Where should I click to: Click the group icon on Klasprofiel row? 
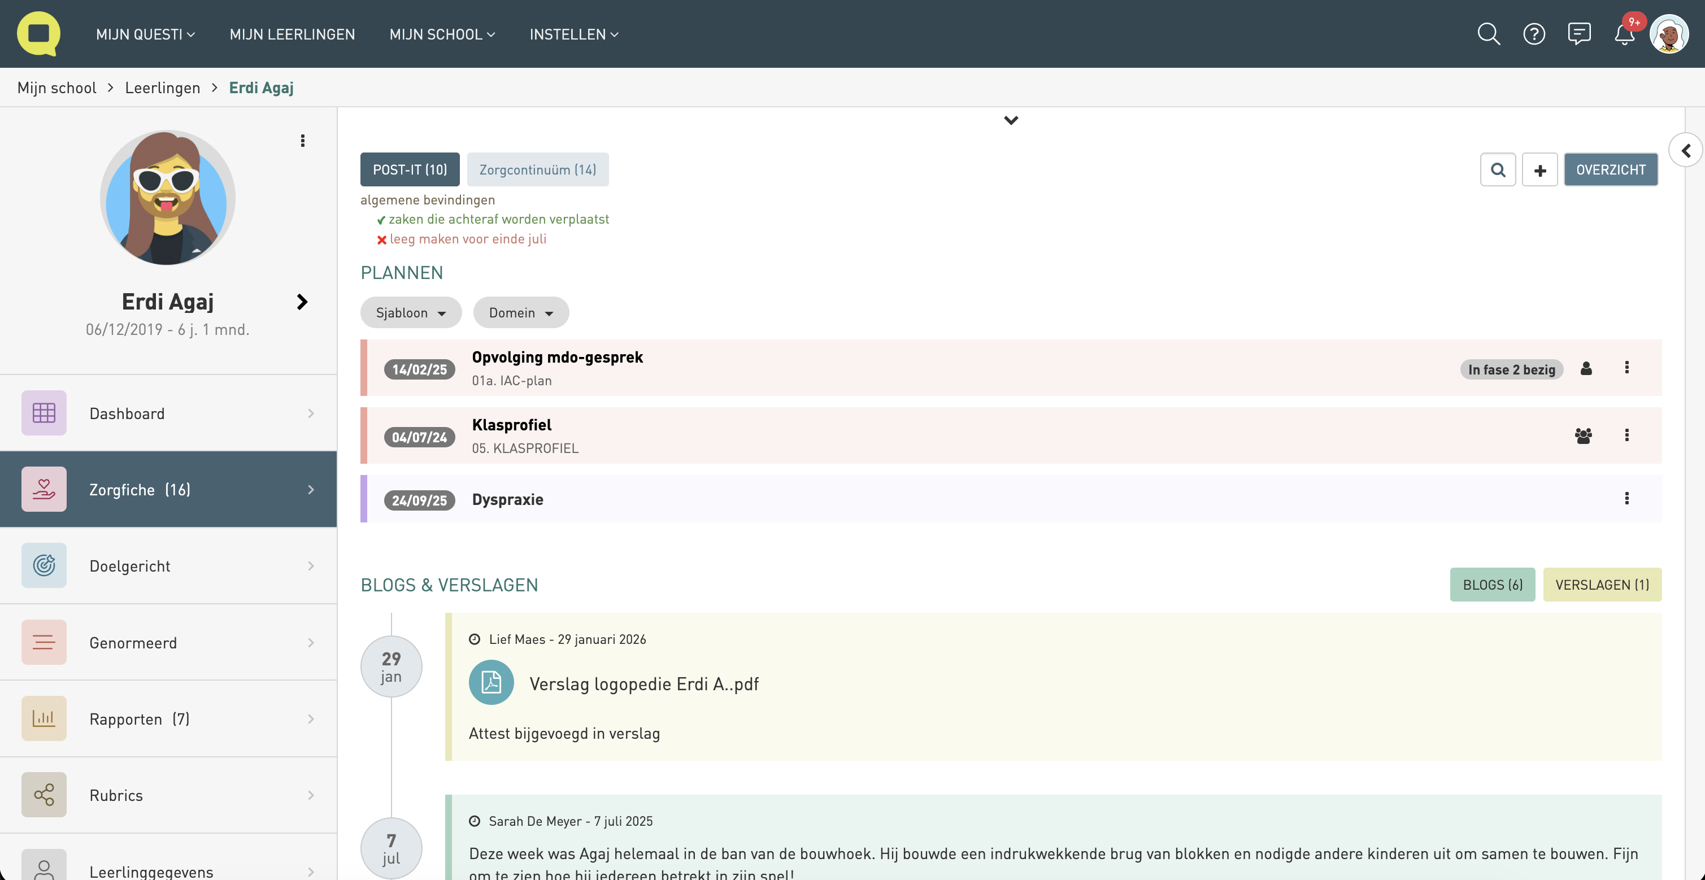pos(1583,435)
